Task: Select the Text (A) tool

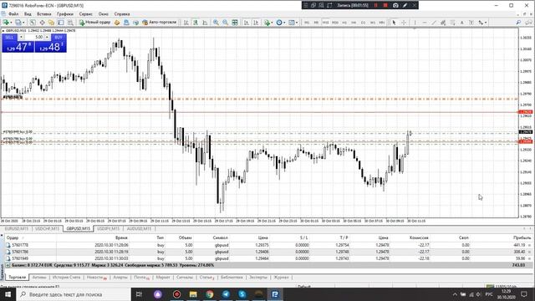Action: (x=462, y=23)
